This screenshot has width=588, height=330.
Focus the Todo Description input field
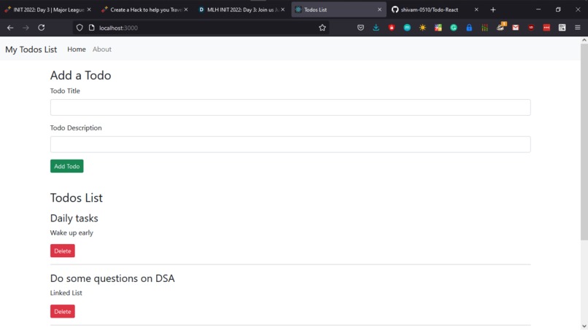pyautogui.click(x=290, y=144)
